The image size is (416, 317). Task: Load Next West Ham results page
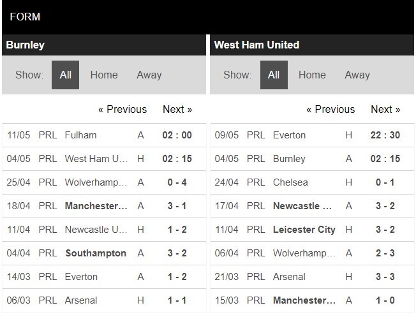(x=385, y=109)
